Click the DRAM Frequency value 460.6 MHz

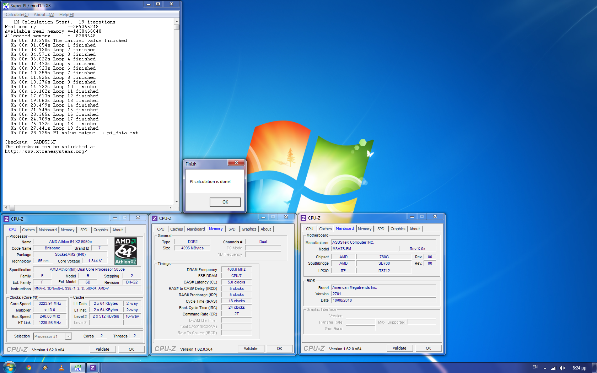236,269
